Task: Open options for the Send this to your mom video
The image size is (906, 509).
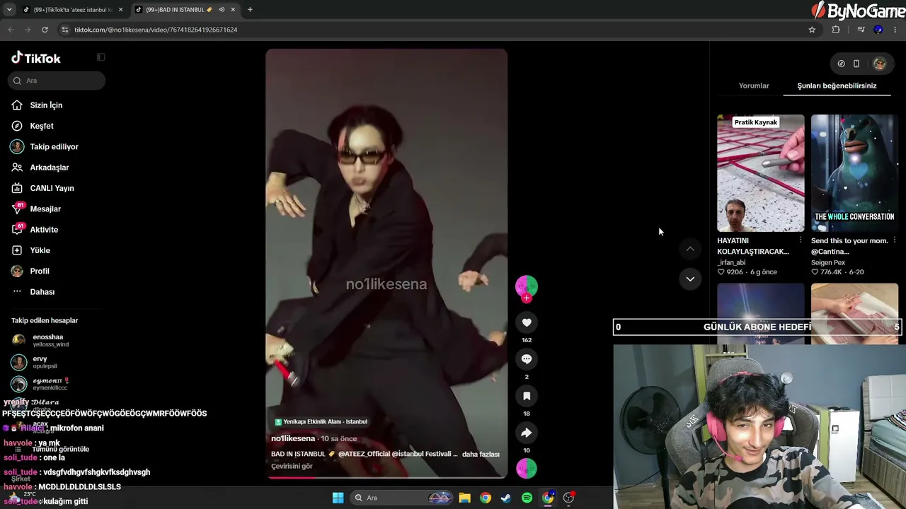Action: click(x=895, y=240)
